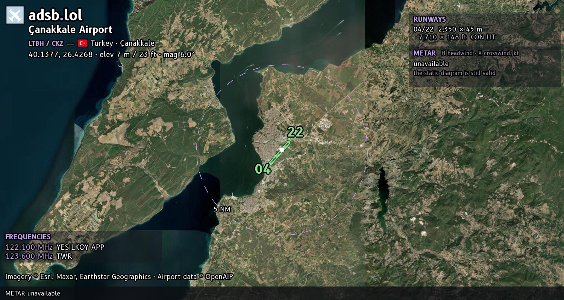This screenshot has height=300, width=564.
Task: Click the runway 22 end label
Action: [x=295, y=132]
